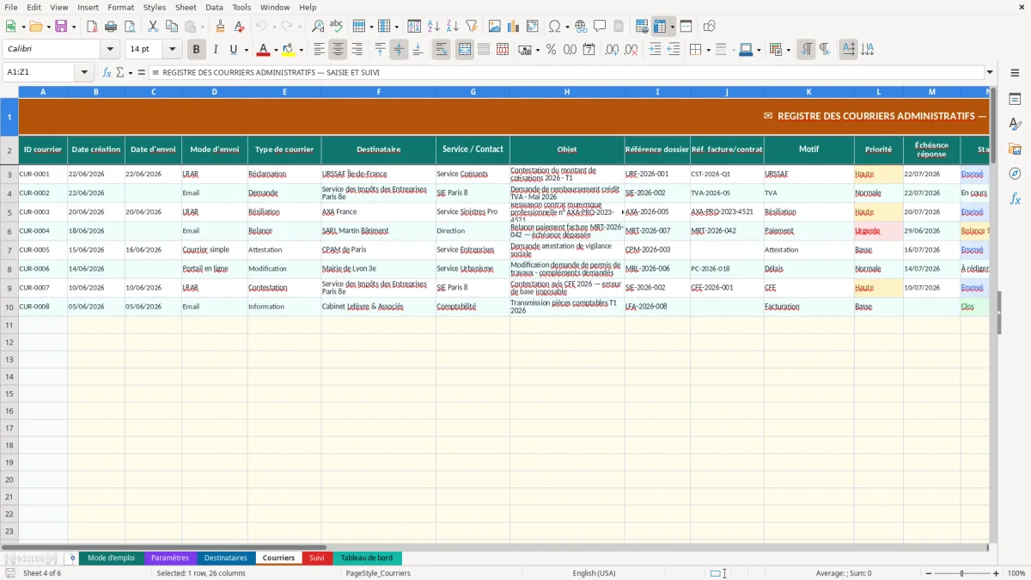Add a decimal place
1031x580 pixels.
coord(612,50)
